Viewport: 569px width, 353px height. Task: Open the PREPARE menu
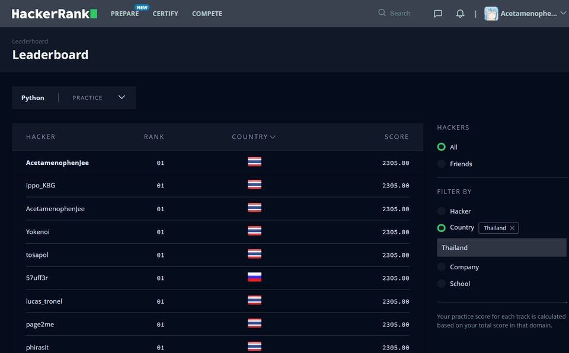pyautogui.click(x=125, y=14)
